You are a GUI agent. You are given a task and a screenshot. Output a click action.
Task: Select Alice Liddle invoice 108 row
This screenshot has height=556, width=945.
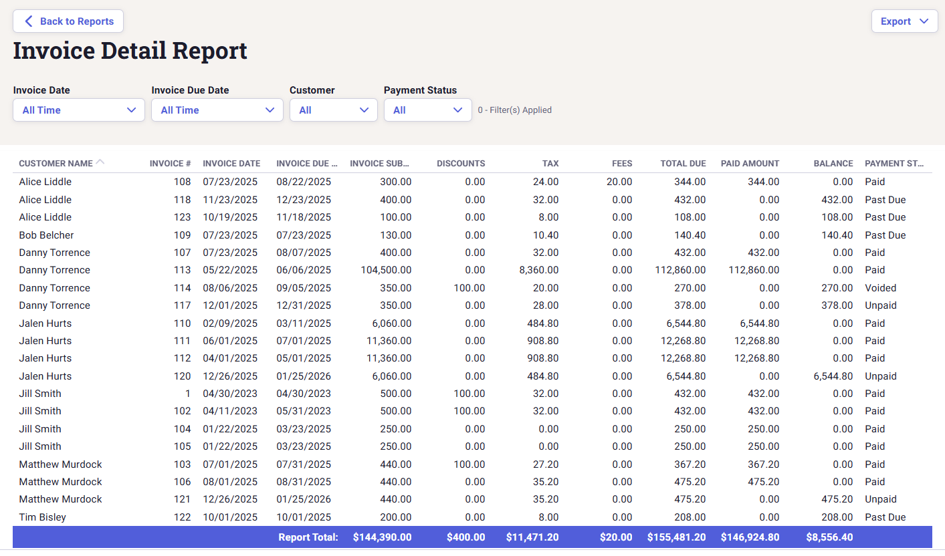point(45,182)
